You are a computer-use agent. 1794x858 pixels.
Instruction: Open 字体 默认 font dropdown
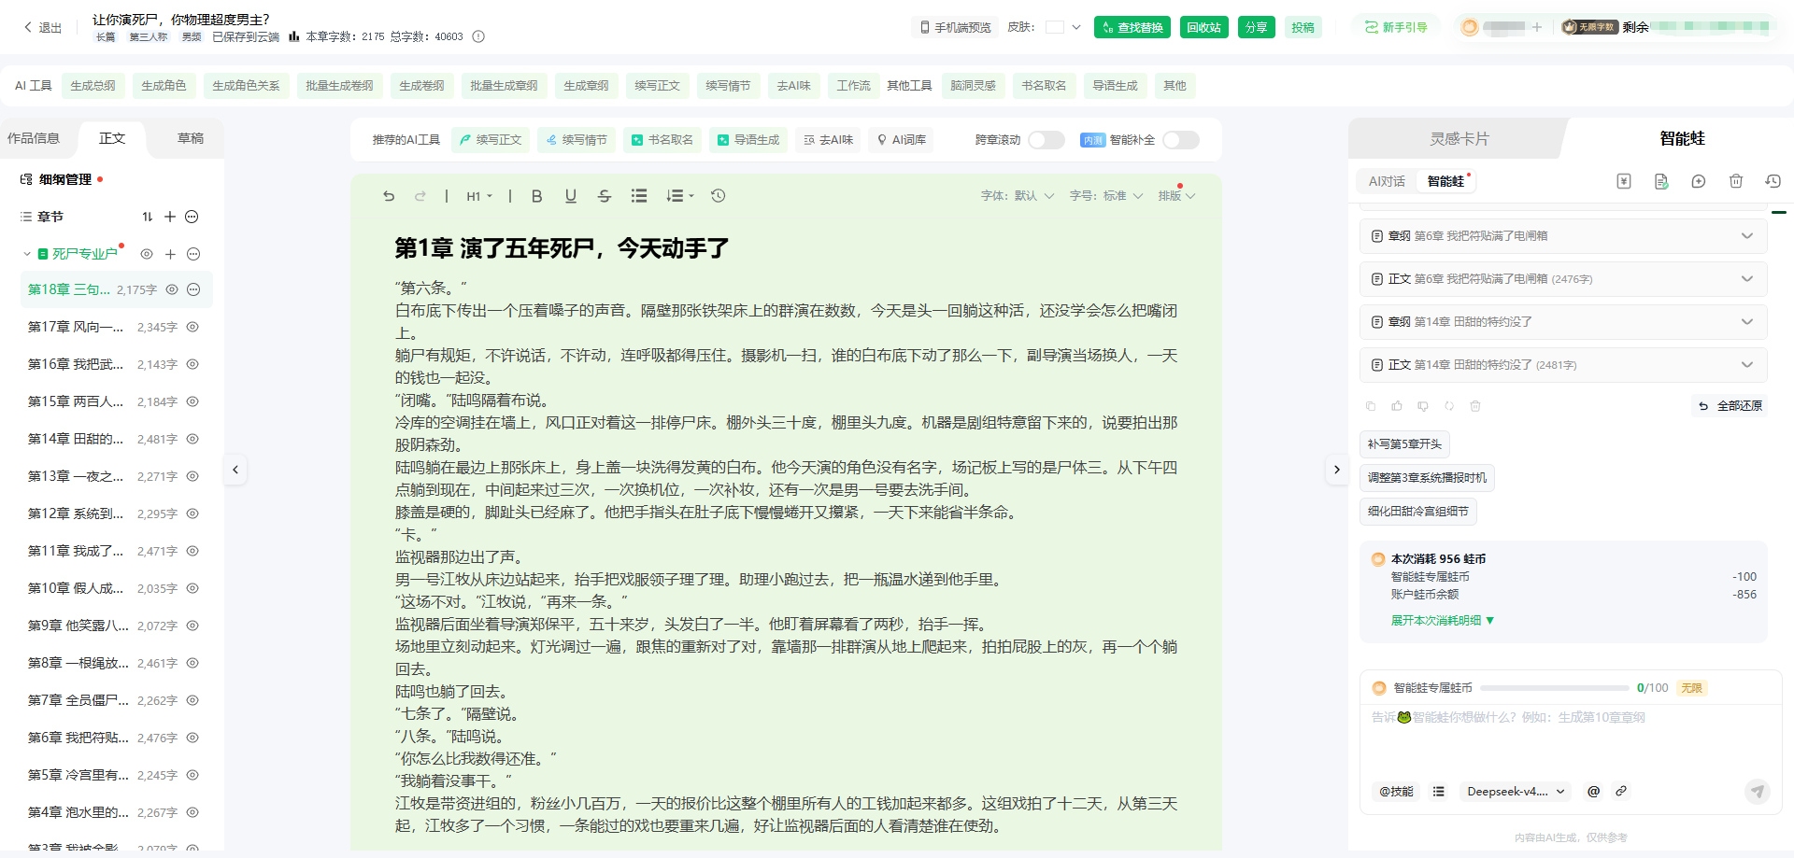(1018, 196)
